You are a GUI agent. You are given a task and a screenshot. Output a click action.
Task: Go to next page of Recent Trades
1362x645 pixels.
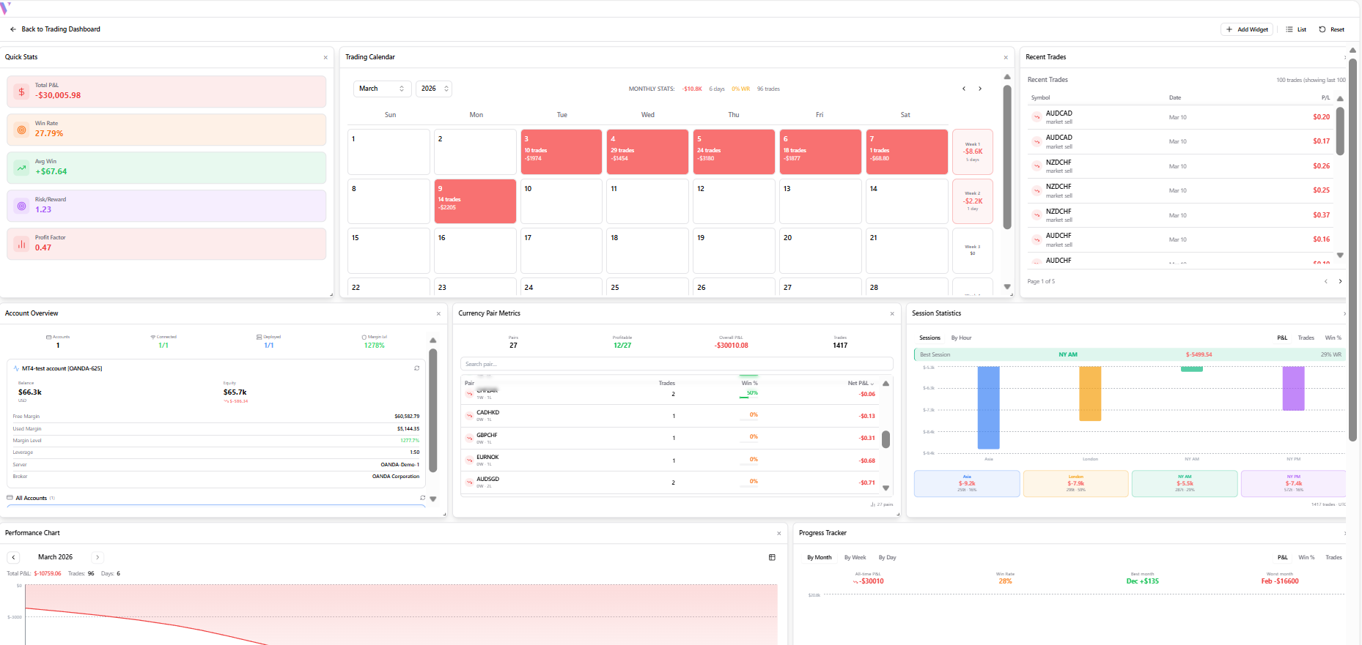(1340, 281)
